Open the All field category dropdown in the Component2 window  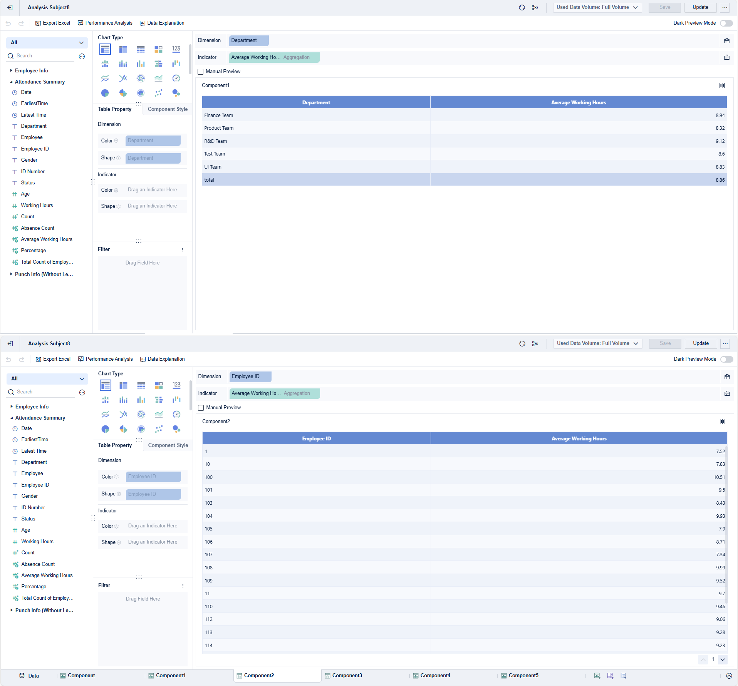47,379
